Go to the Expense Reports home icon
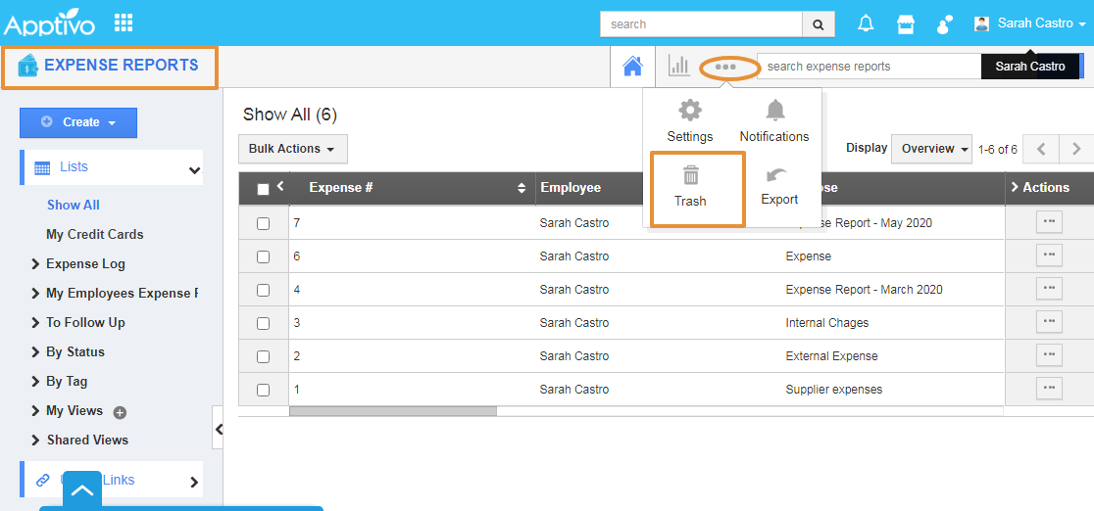1094x511 pixels. tap(633, 67)
